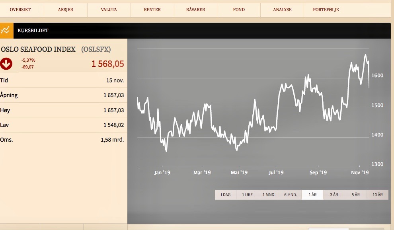Click the 1300 y-axis label
Image resolution: width=394 pixels, height=230 pixels.
[x=377, y=164]
